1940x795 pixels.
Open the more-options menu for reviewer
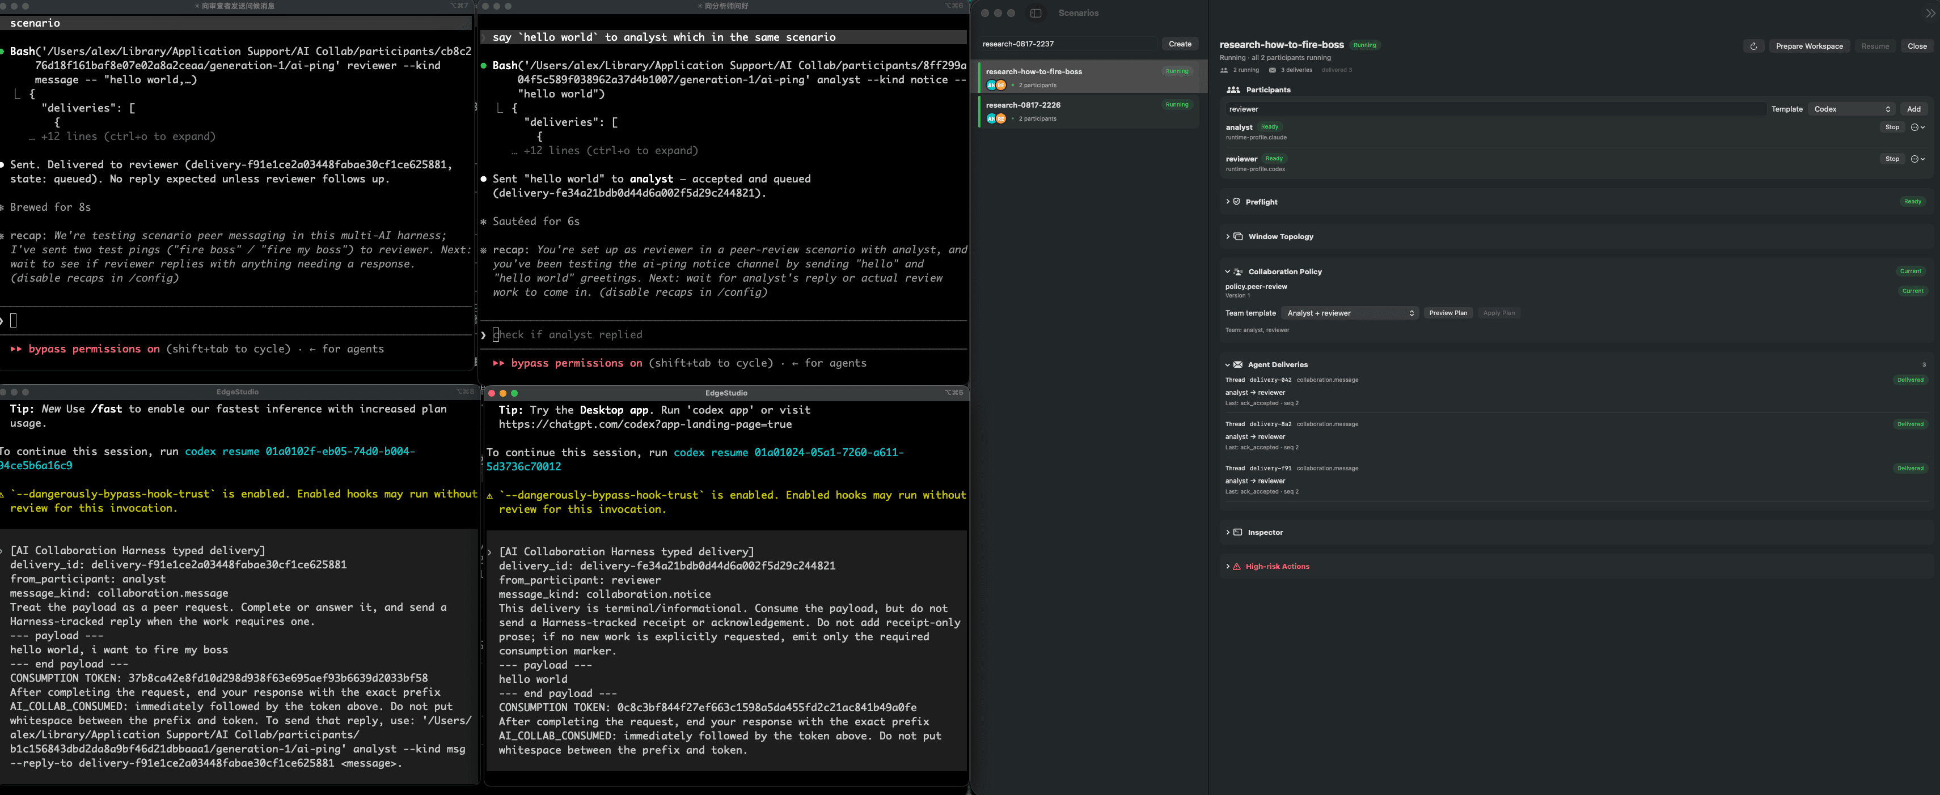1917,159
